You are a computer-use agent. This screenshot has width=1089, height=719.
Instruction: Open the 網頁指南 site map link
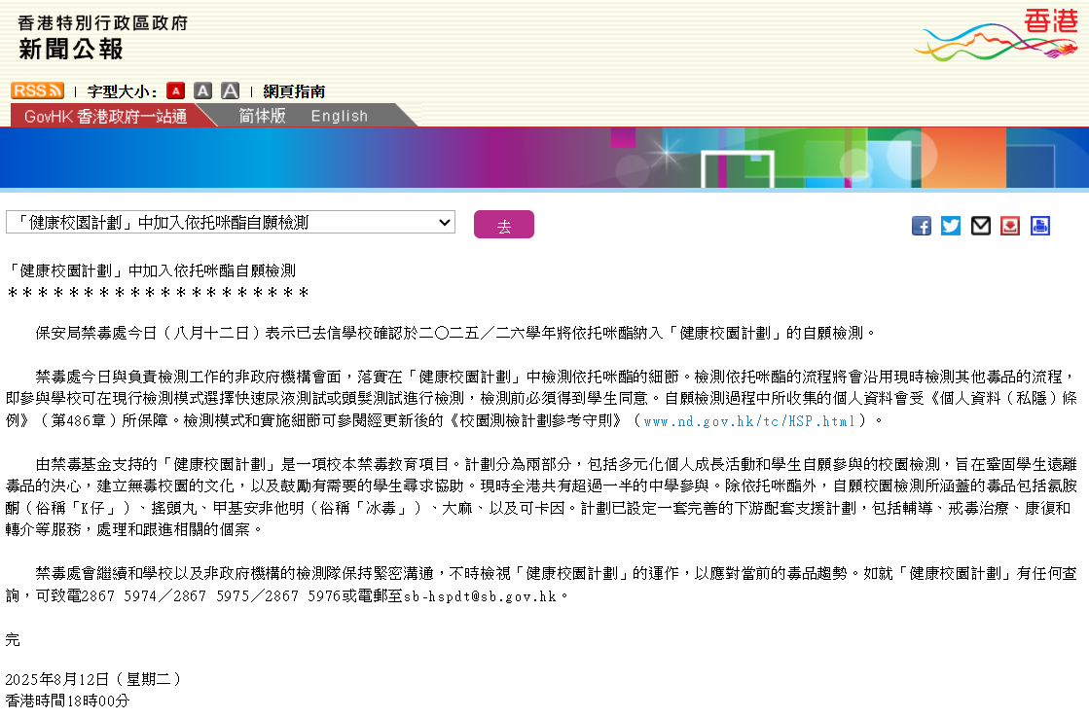[x=294, y=91]
